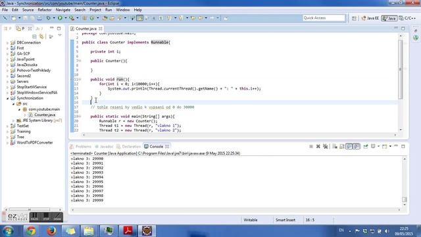Click Collapse All in Package Explorer
Image resolution: width=421 pixels, height=237 pixels.
34,36
